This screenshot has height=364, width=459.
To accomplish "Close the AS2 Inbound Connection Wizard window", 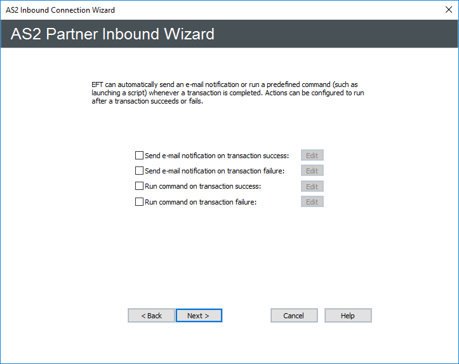I will pyautogui.click(x=448, y=10).
